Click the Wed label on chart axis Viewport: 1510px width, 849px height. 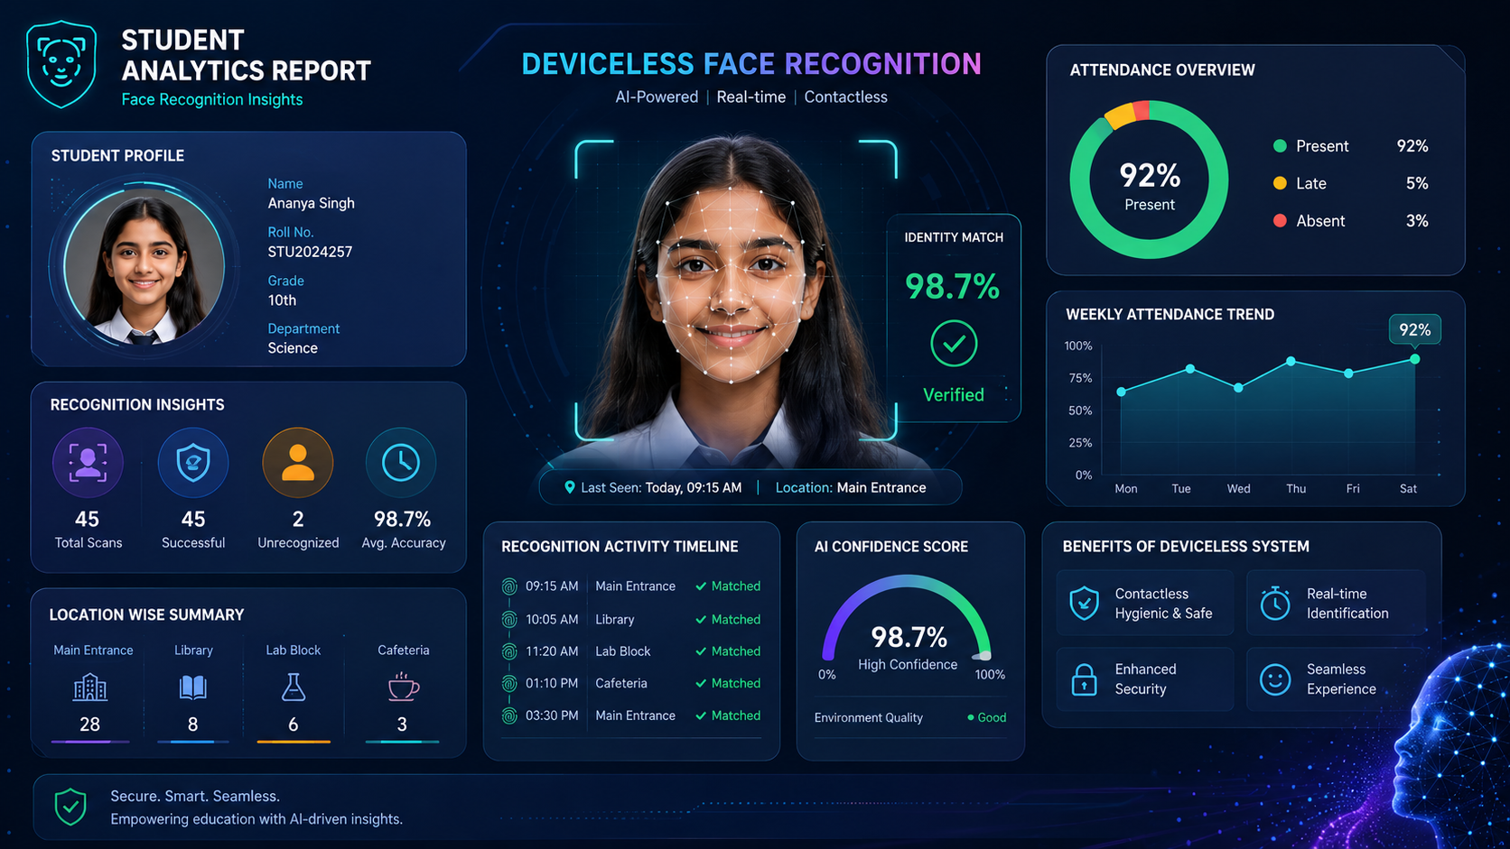pos(1239,489)
